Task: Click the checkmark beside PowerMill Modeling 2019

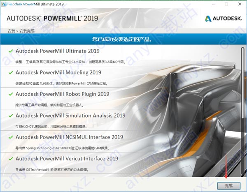Action: [x=10, y=72]
